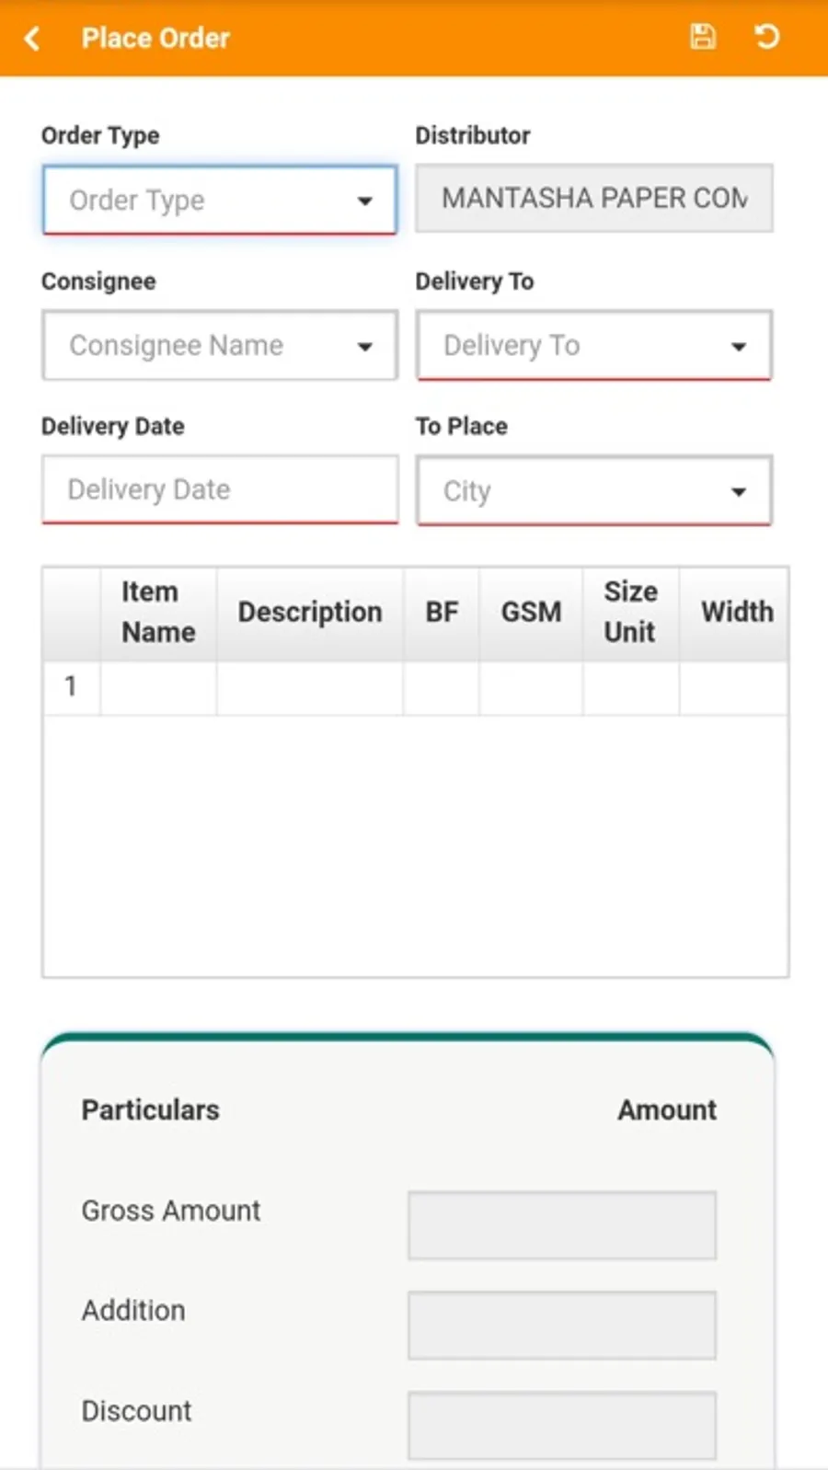
Task: Select the Description column header
Action: [x=310, y=613]
